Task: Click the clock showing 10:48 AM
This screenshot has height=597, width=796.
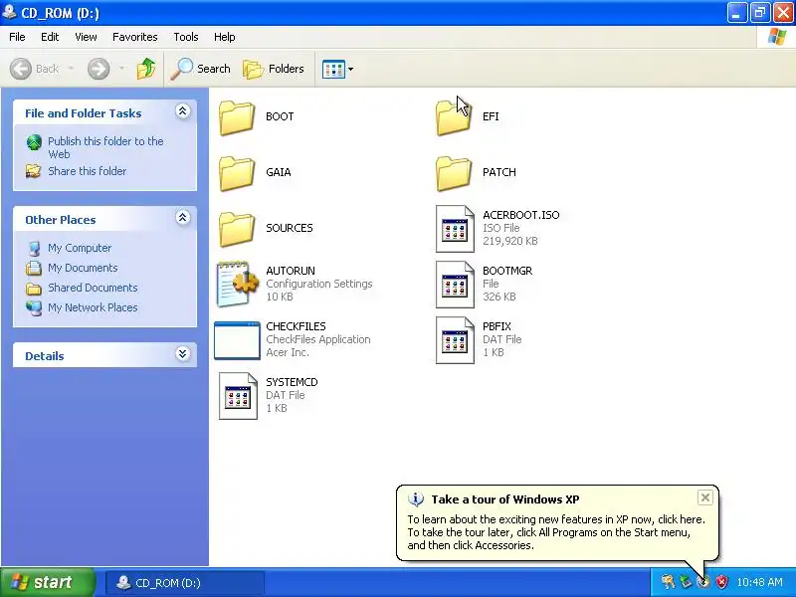Action: (759, 582)
